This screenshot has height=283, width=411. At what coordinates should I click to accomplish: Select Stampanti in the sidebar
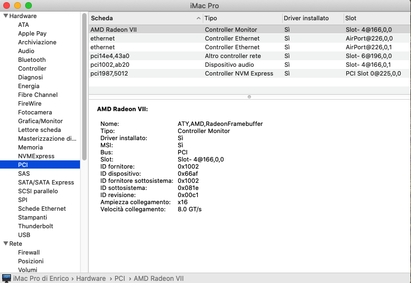pos(32,217)
